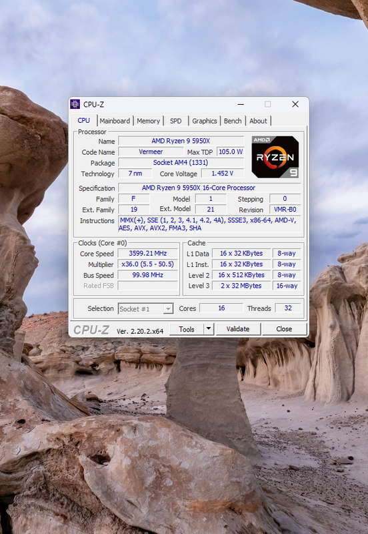Click the empty Rated FSB field
Viewport: 368px width, 534px height.
coord(148,286)
